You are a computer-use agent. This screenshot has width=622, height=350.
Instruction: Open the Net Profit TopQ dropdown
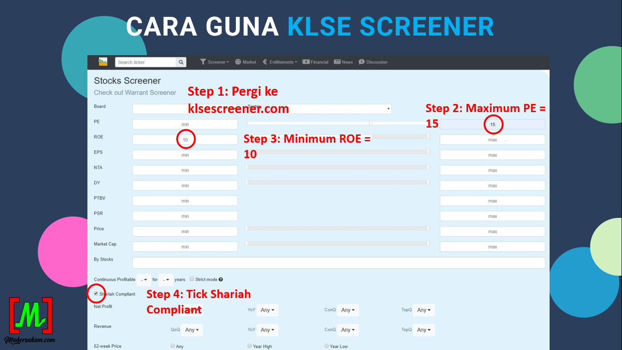pyautogui.click(x=424, y=310)
